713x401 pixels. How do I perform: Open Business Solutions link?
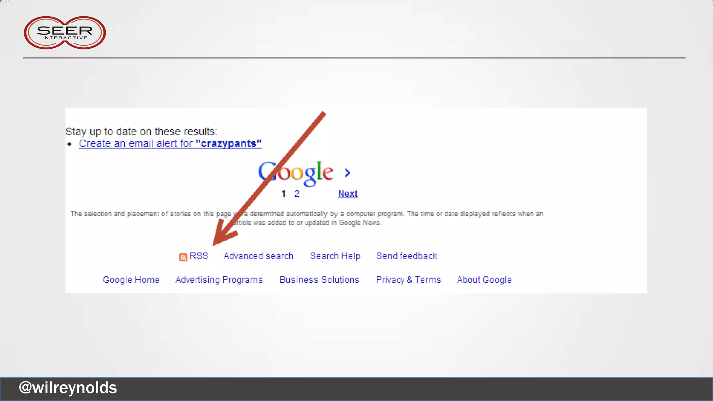click(x=319, y=280)
